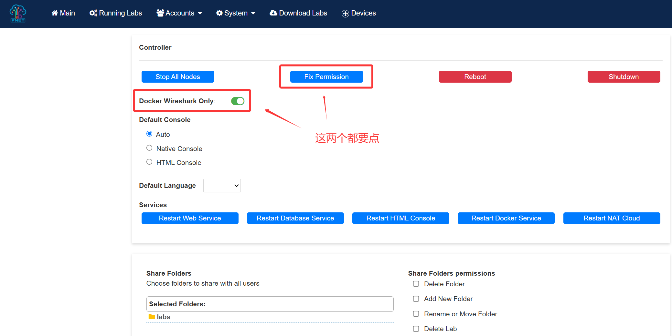Open the Download Labs menu item

coord(303,13)
